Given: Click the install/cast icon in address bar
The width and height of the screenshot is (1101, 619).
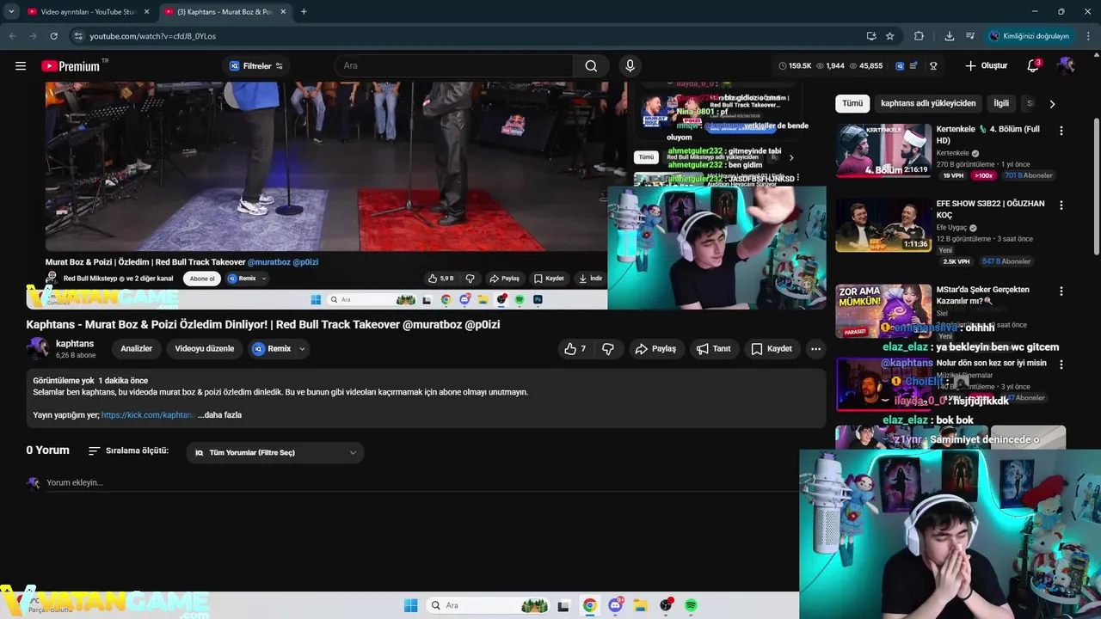Looking at the screenshot, I should (x=871, y=36).
